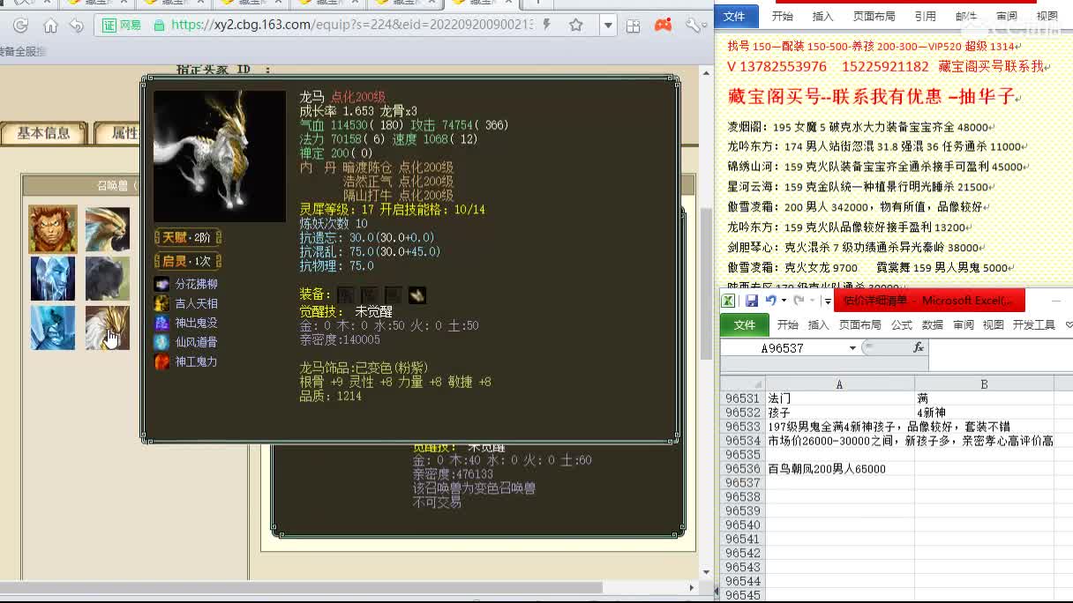
Task: Click the 天赋·2阶 talent button
Action: 187,237
